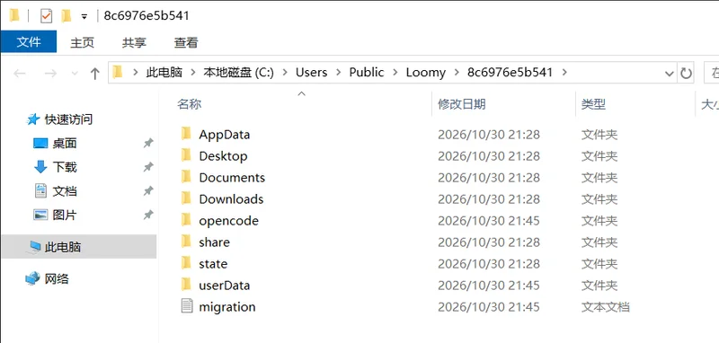Image resolution: width=719 pixels, height=343 pixels.
Task: Click the folder icon in title bar
Action: (14, 15)
